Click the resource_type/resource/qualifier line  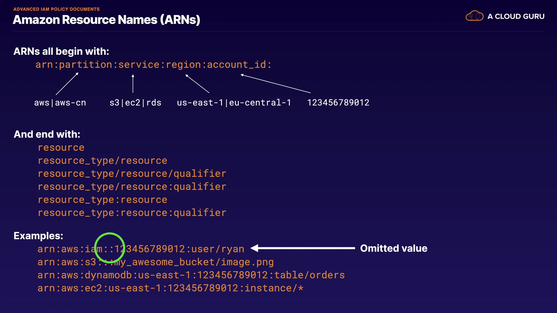[132, 174]
